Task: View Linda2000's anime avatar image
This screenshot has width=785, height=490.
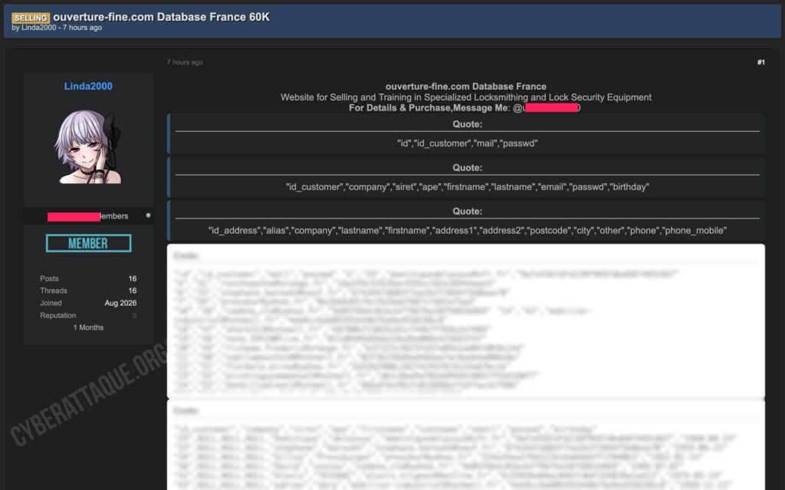Action: click(x=88, y=146)
